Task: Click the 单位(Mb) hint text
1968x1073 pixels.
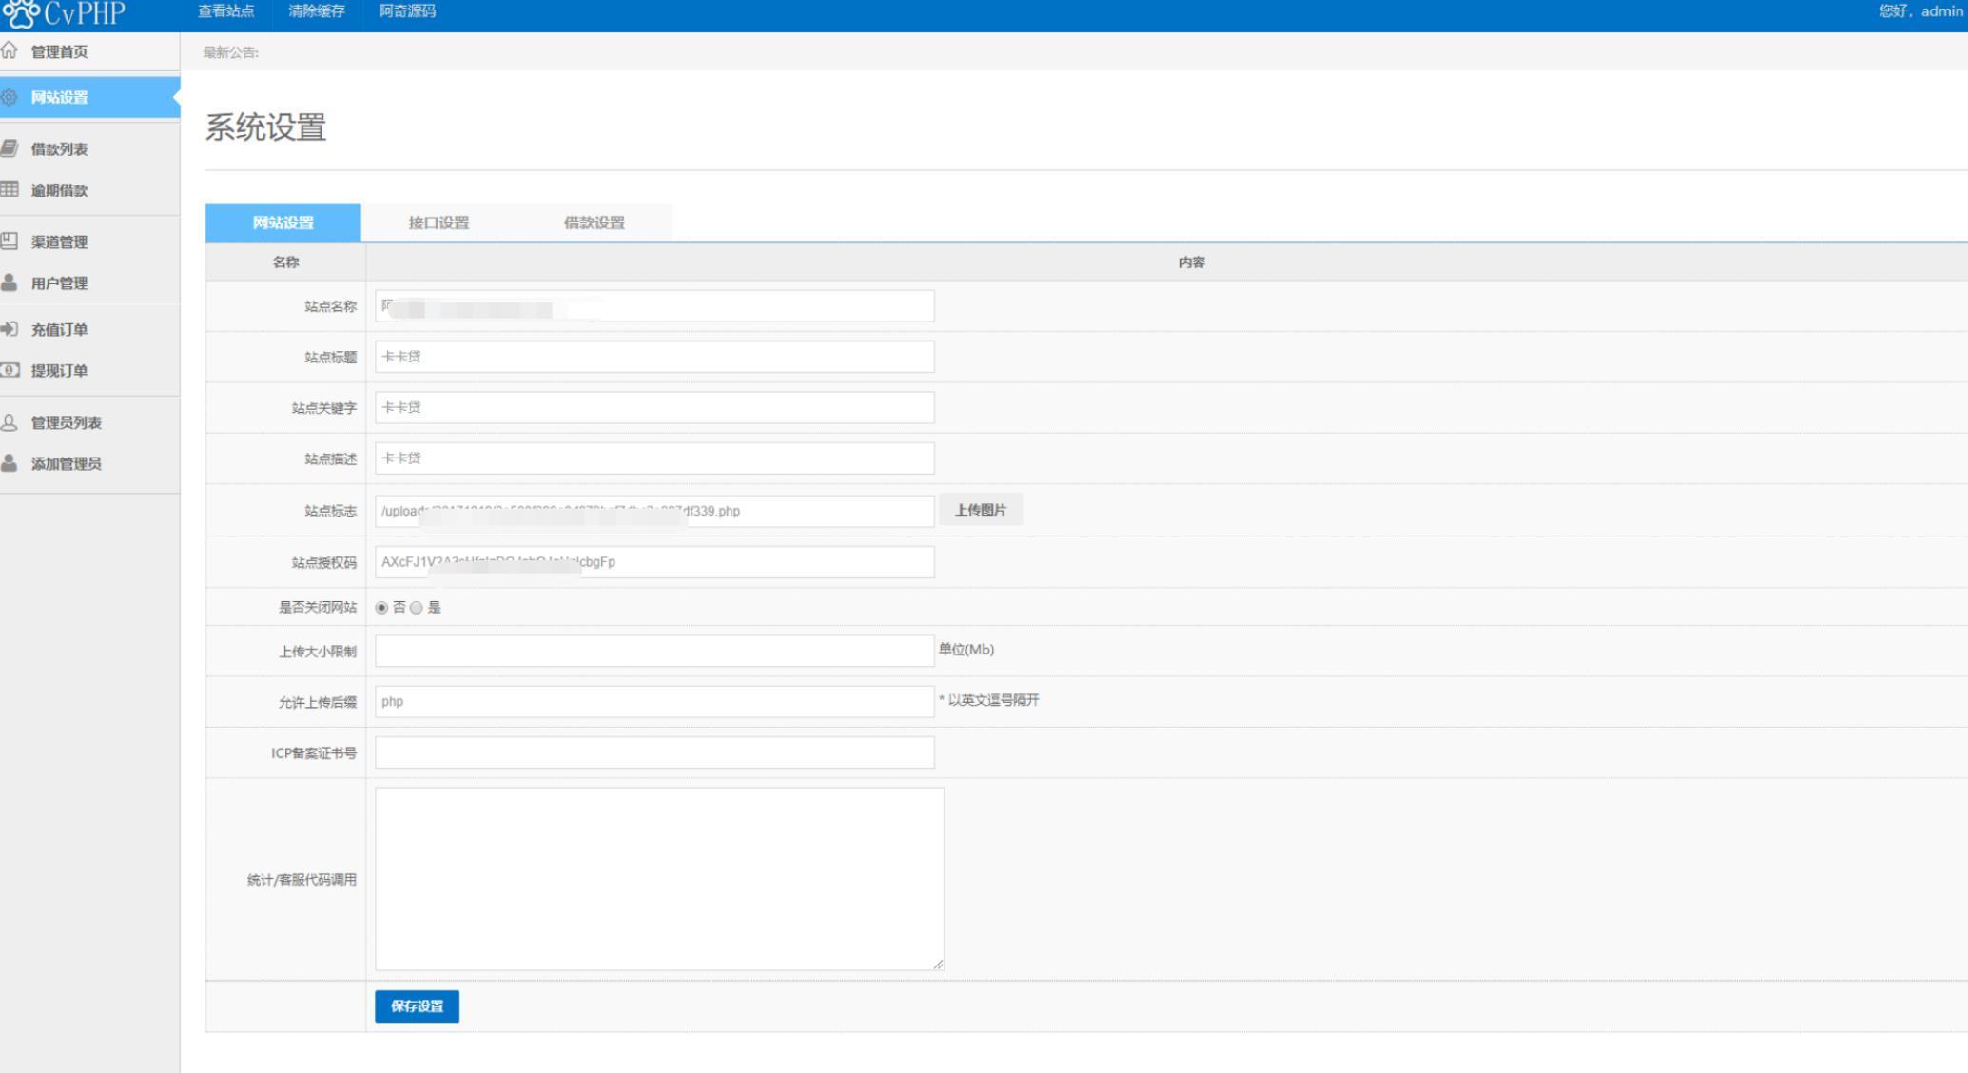Action: pyautogui.click(x=966, y=650)
